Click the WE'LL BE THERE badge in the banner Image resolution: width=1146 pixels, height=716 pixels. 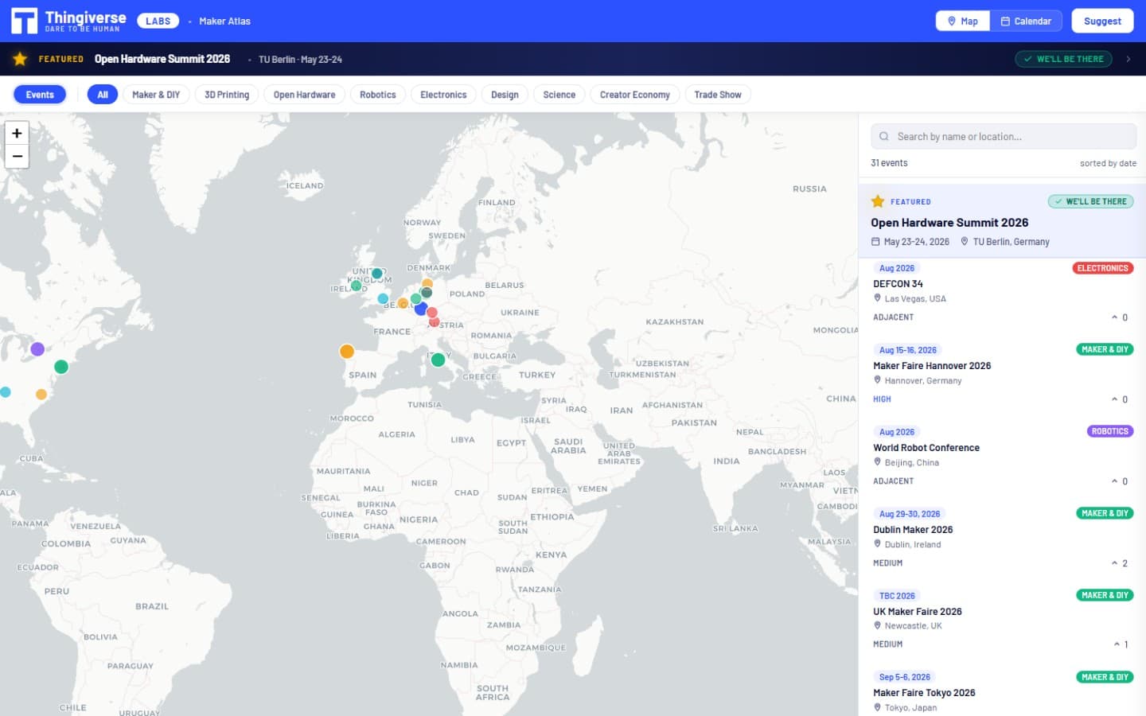(1063, 59)
